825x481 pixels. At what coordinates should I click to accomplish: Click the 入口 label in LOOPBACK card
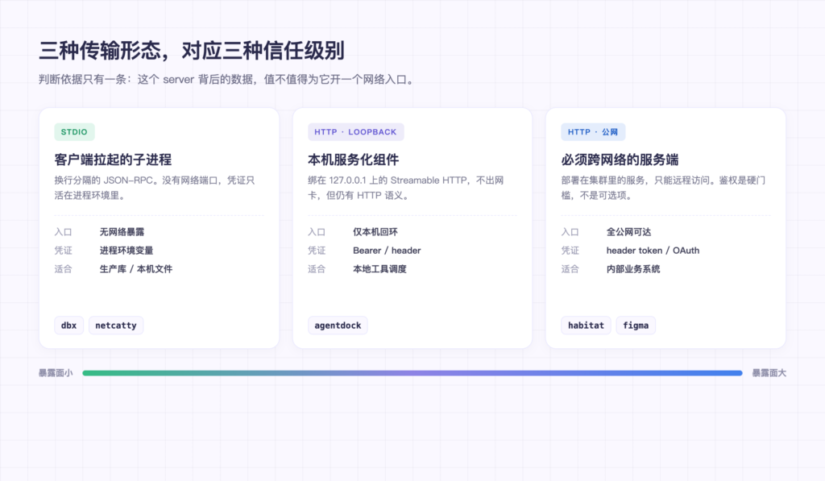317,232
